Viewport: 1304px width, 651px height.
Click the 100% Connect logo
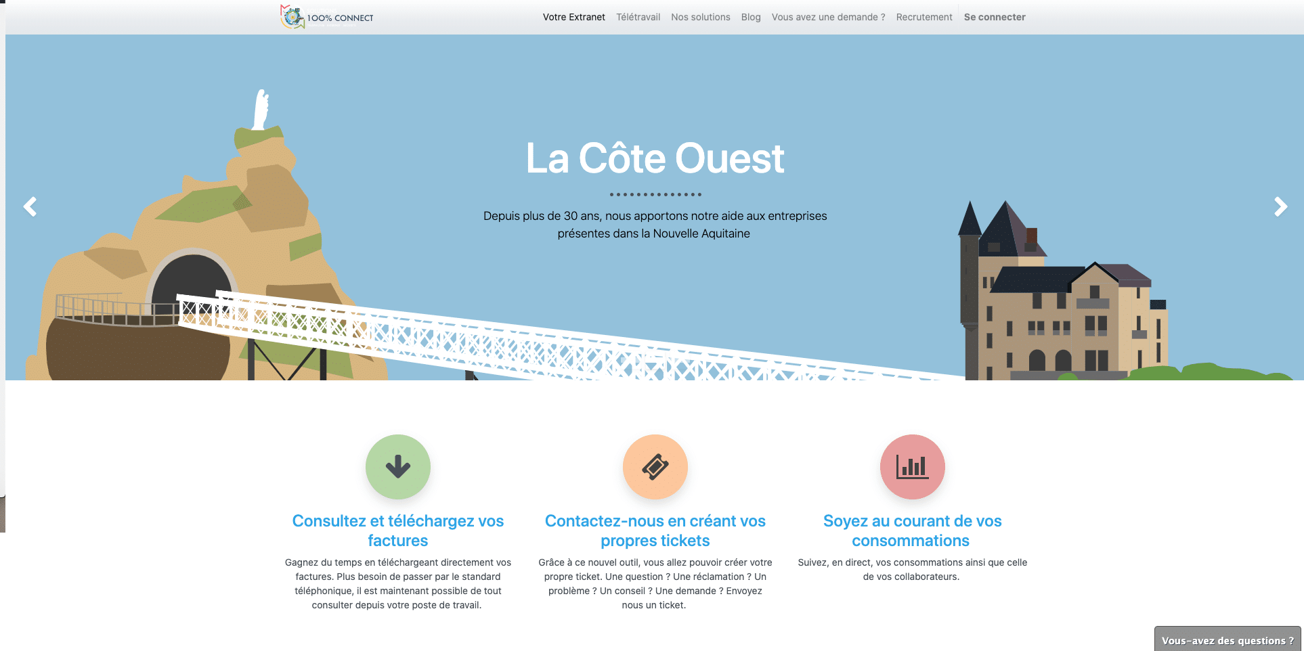point(327,17)
